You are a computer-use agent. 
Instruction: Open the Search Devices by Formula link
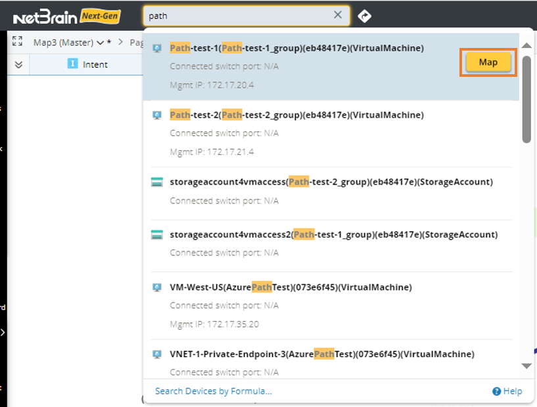point(213,391)
